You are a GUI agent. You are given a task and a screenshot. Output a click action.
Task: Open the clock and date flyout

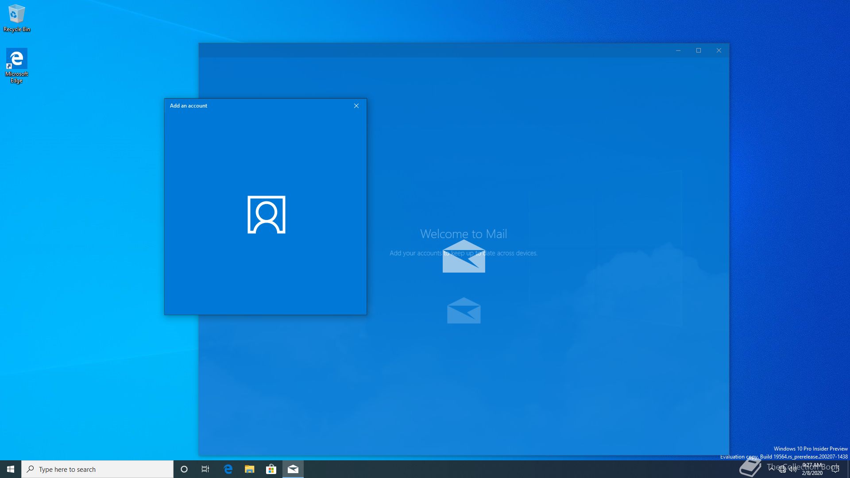(x=812, y=469)
